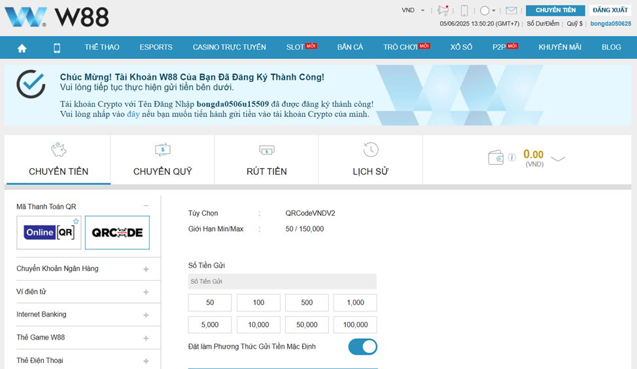Image resolution: width=637 pixels, height=369 pixels.
Task: Expand the balance chevron next to 0.00
Action: tap(558, 159)
